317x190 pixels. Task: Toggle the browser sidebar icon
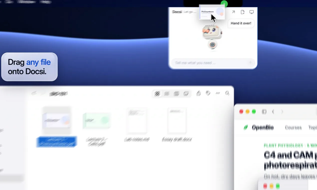[x=264, y=112]
